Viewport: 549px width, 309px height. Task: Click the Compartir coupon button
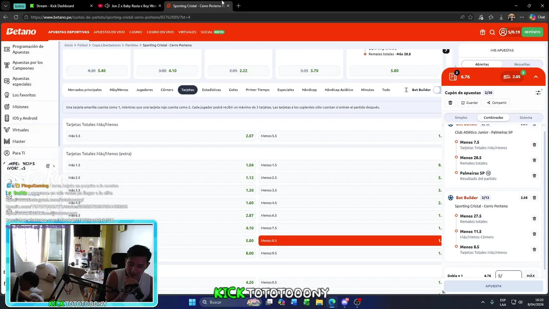(497, 103)
